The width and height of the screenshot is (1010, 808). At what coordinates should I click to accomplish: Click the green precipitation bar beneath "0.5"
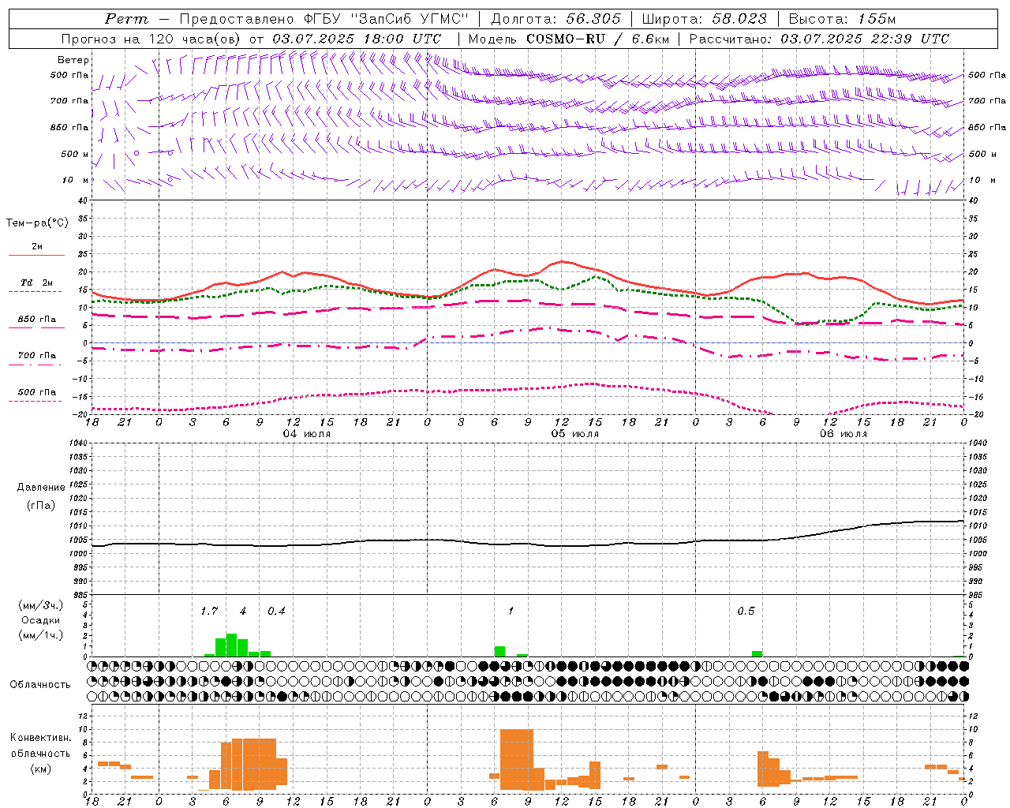coord(757,653)
